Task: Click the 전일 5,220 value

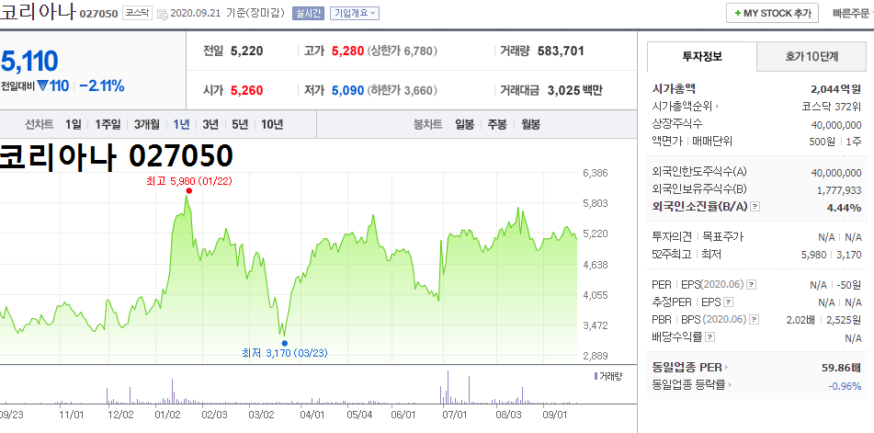Action: point(247,51)
